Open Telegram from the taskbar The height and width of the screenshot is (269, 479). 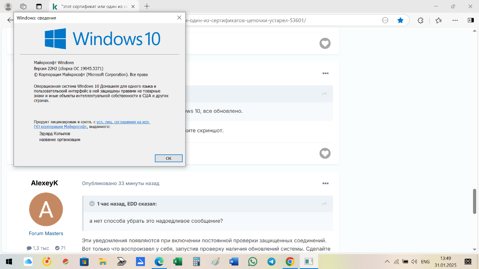pos(271,261)
